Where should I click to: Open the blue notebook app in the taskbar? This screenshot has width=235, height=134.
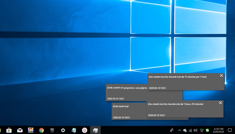74,130
